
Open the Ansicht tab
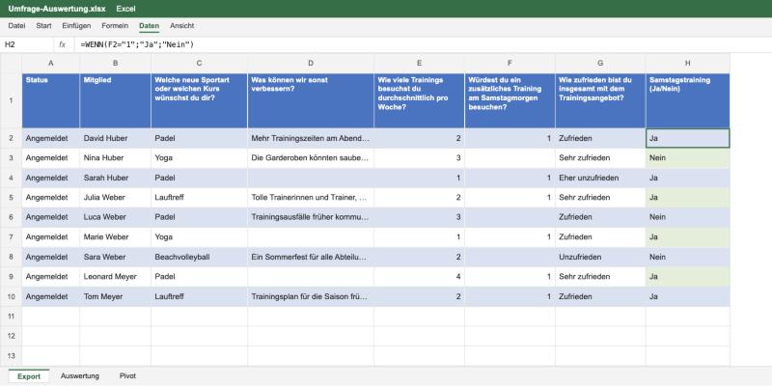pyautogui.click(x=181, y=26)
